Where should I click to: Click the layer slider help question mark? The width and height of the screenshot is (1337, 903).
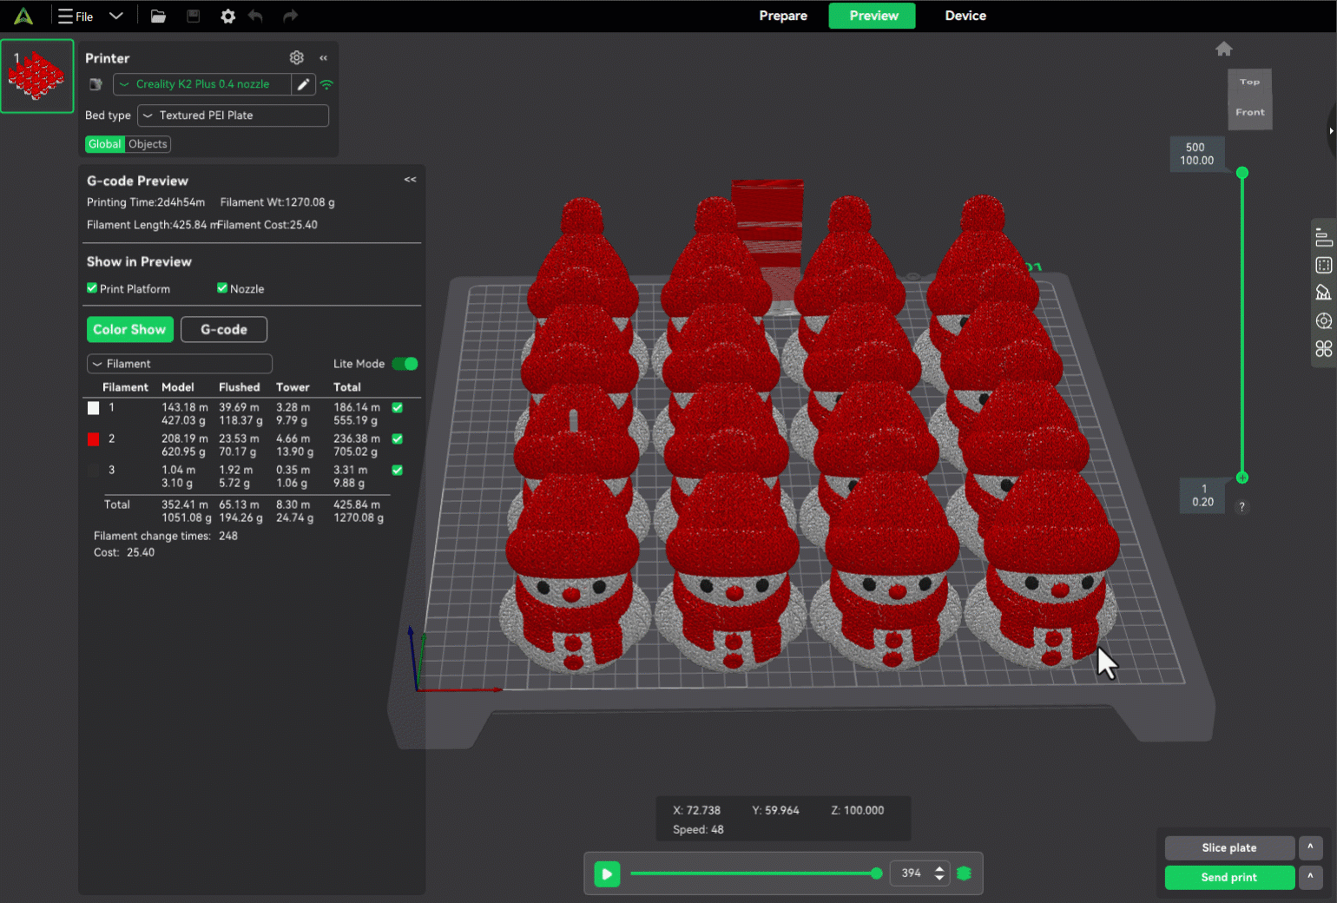[1241, 507]
